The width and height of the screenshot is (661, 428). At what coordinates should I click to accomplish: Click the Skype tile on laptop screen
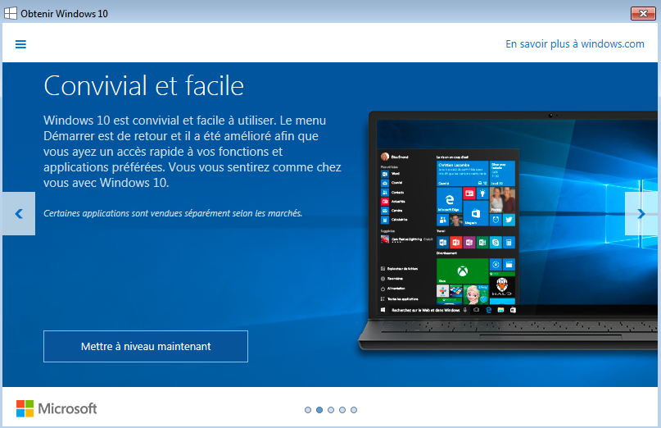tap(496, 242)
